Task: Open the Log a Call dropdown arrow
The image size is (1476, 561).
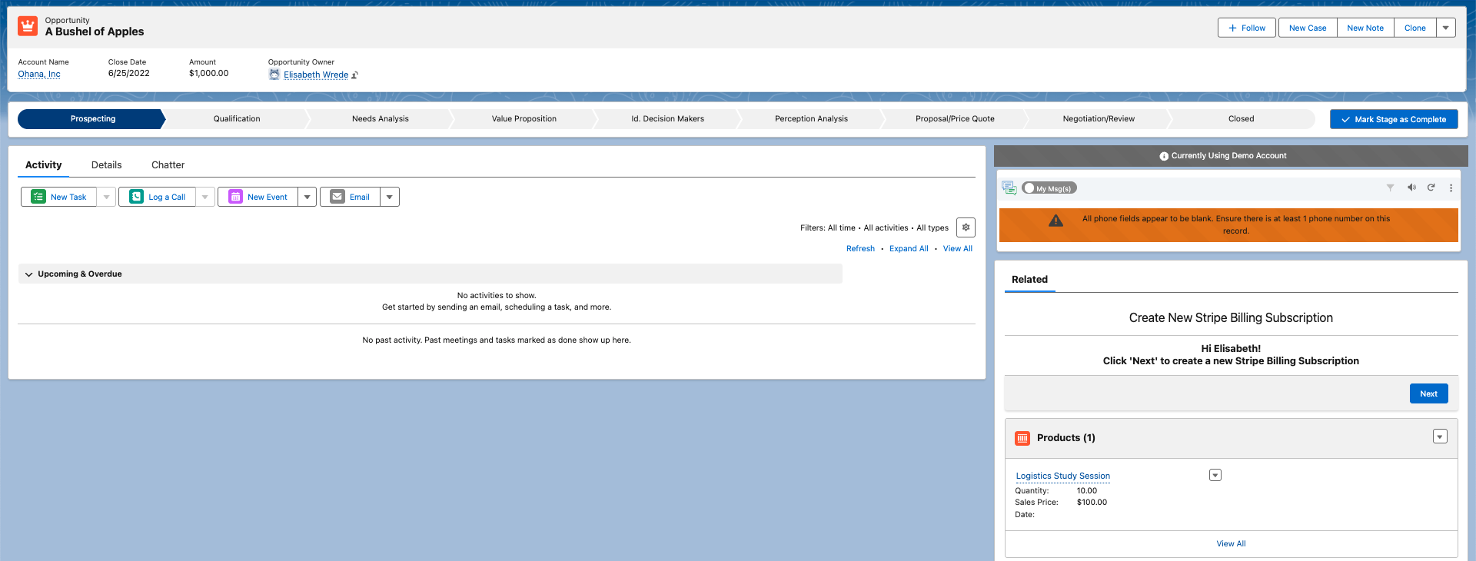Action: (x=205, y=197)
